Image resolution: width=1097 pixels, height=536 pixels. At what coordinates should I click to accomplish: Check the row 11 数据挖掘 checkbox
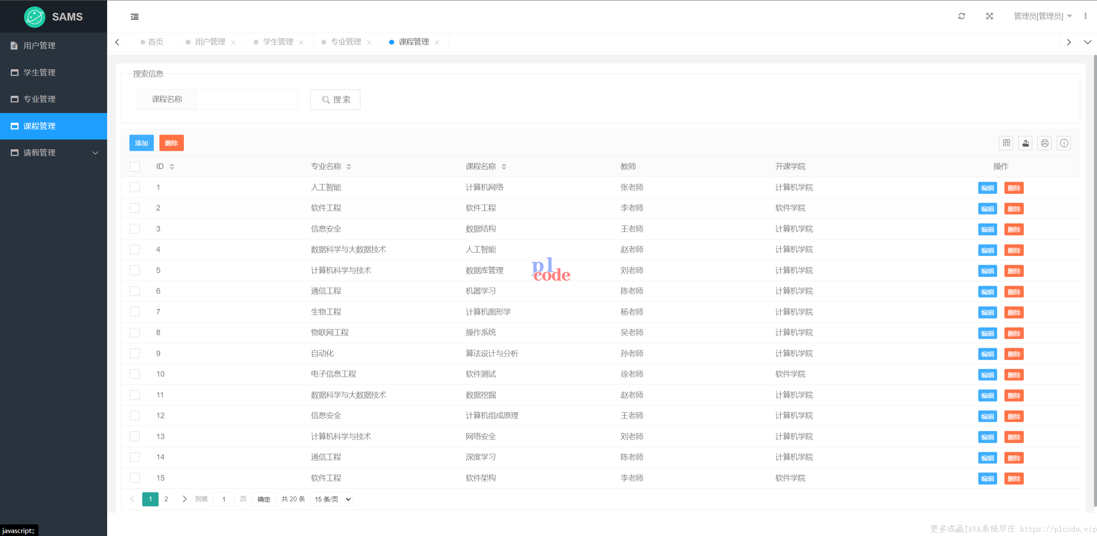click(x=135, y=395)
